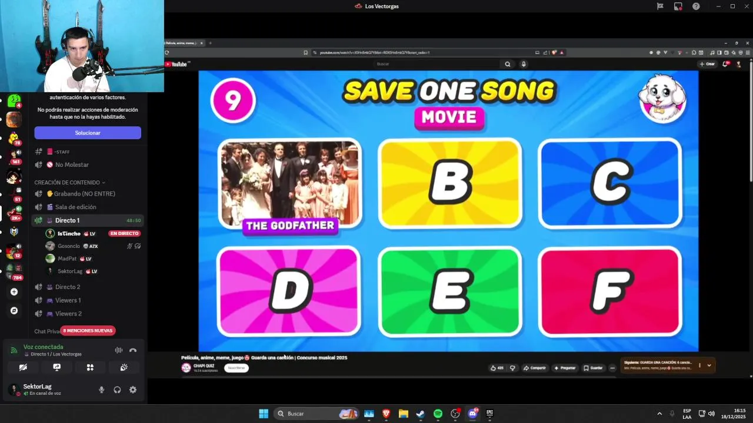Expand the Siguiente playlist panel chevron

click(709, 365)
